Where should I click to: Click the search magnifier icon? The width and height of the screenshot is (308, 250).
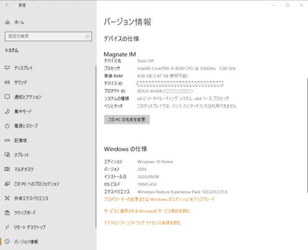88,36
